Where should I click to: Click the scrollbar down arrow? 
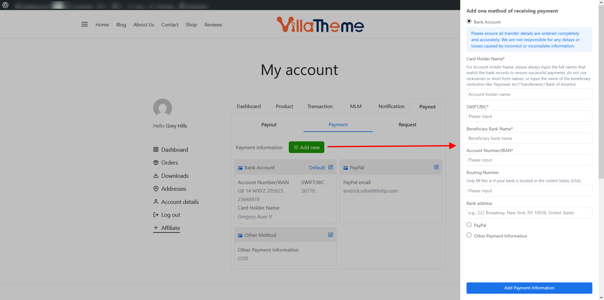601,297
